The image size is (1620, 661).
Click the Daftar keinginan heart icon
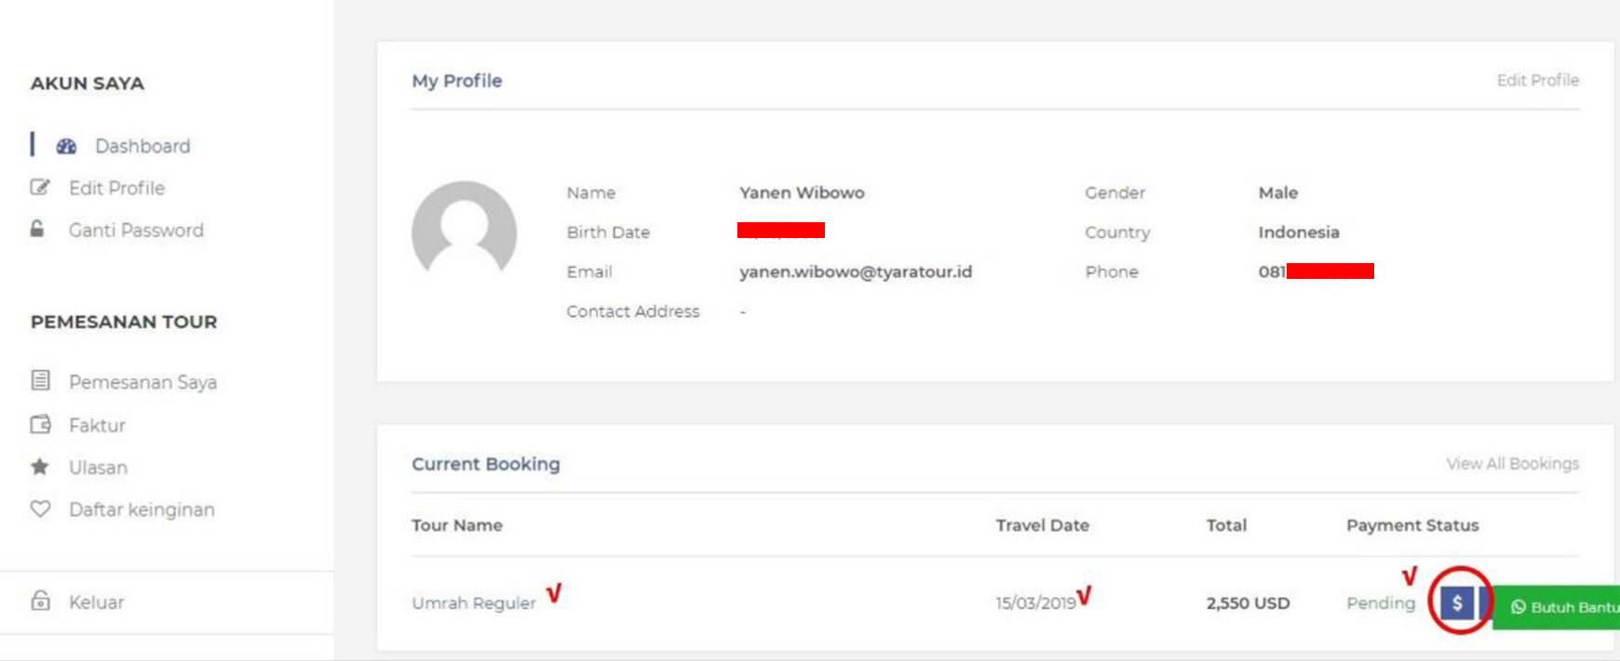(x=40, y=509)
